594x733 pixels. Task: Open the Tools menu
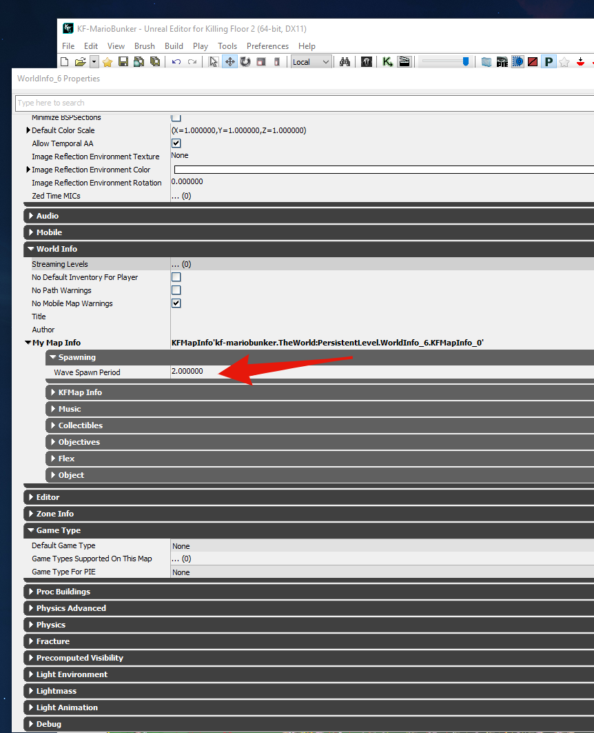point(227,46)
